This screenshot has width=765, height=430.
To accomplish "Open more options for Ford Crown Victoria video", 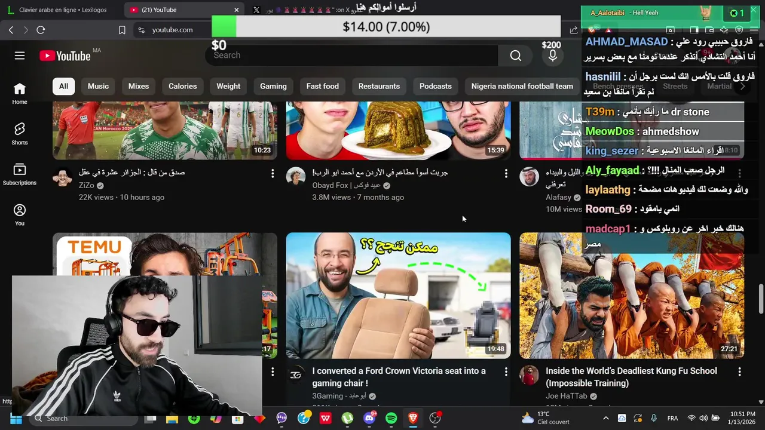I will tap(506, 371).
